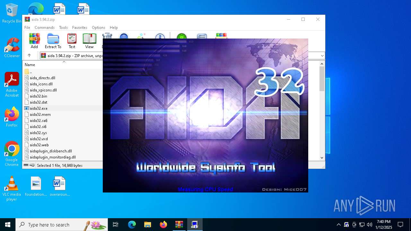
Task: Open the Tools menu
Action: pos(63,28)
